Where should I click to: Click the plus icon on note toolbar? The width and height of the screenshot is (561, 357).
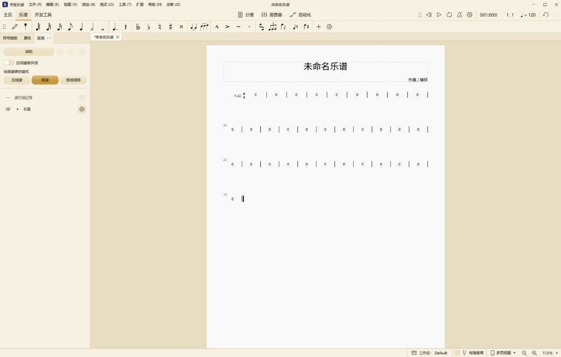[x=319, y=27]
